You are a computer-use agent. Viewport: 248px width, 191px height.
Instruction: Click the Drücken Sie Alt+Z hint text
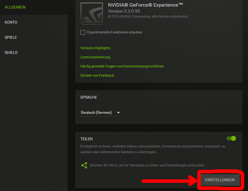147,165
